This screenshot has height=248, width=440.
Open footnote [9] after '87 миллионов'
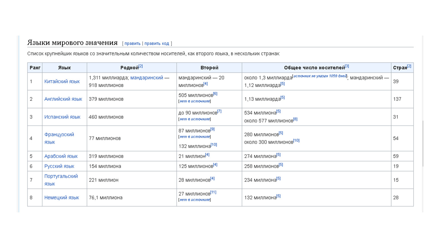(x=212, y=129)
